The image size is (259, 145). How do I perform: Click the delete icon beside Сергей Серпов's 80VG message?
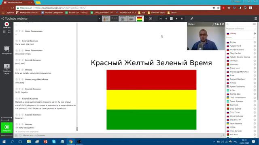[x=19, y=60]
